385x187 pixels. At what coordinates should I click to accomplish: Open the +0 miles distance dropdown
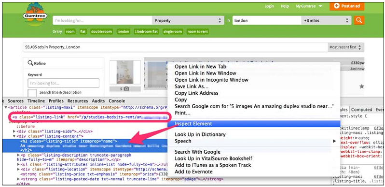[326, 21]
